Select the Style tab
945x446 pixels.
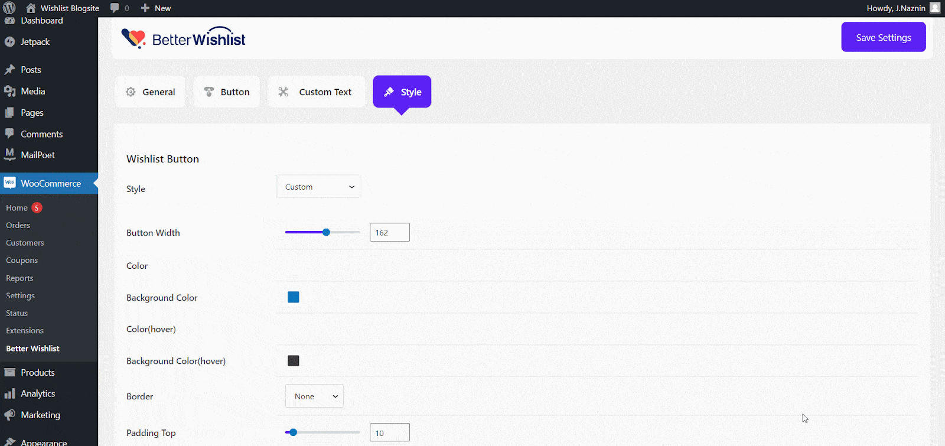click(402, 92)
